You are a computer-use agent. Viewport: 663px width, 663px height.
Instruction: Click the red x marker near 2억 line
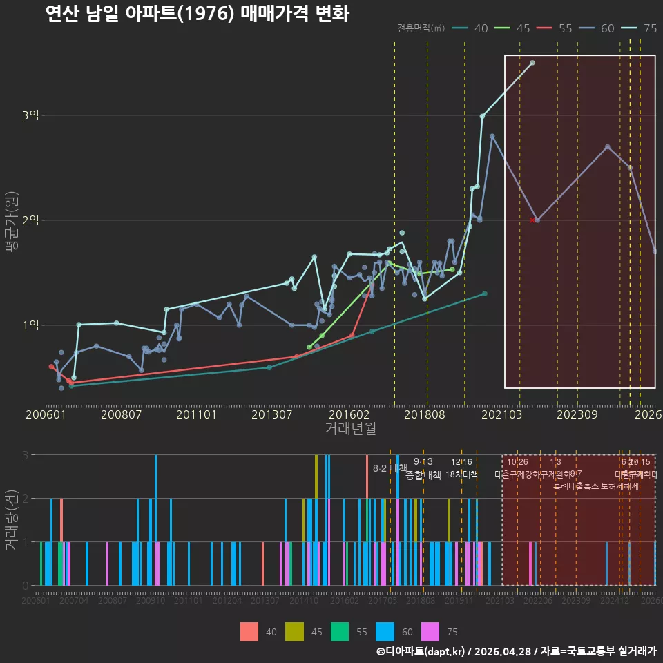click(x=532, y=220)
